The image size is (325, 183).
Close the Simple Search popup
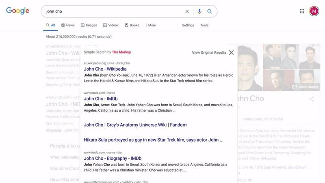[x=231, y=53]
